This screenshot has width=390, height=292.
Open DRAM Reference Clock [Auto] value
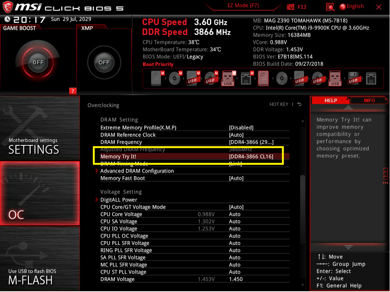tap(236, 135)
